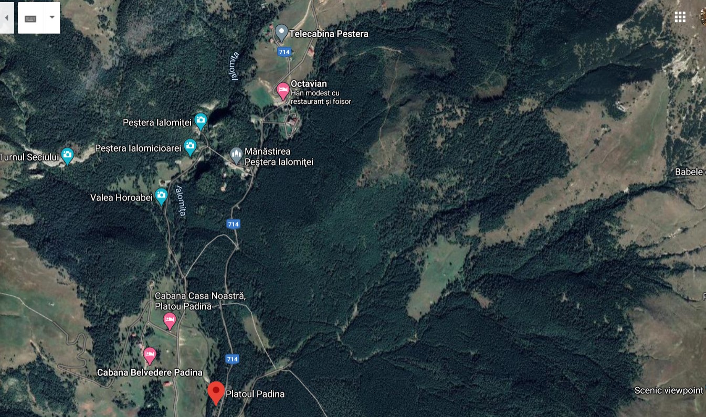
Task: Click the 714 road shield near Telecabina
Action: coord(284,52)
